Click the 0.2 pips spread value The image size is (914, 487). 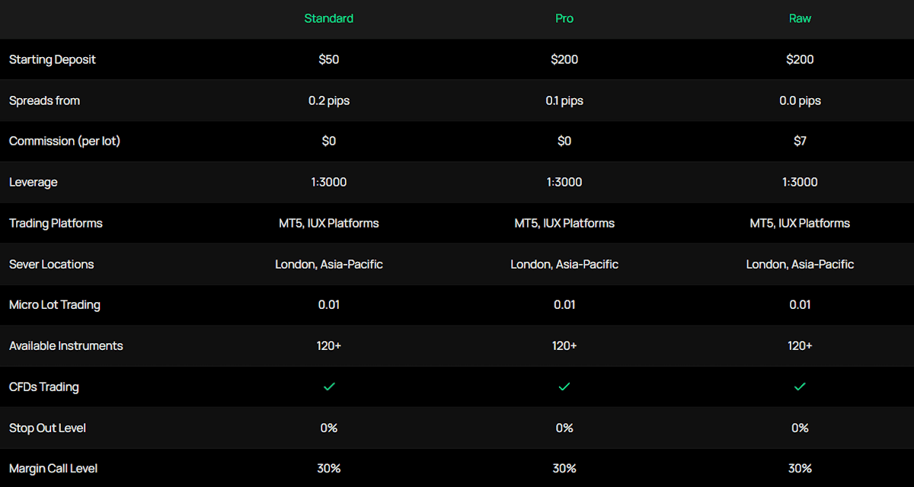329,100
